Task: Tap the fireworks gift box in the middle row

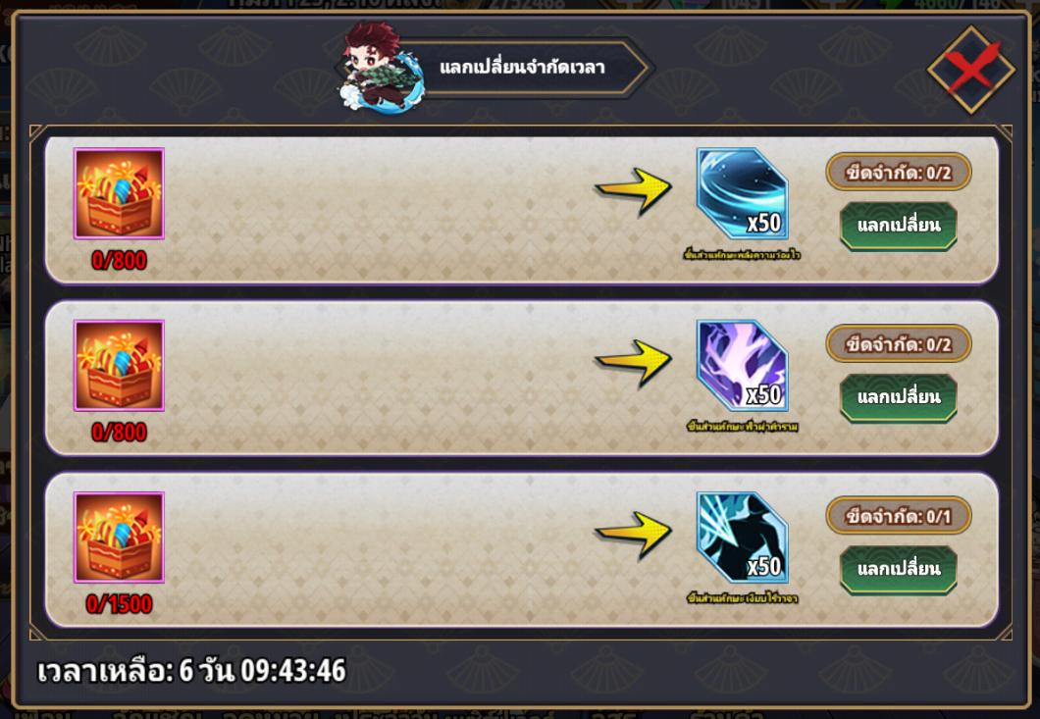Action: click(x=119, y=366)
